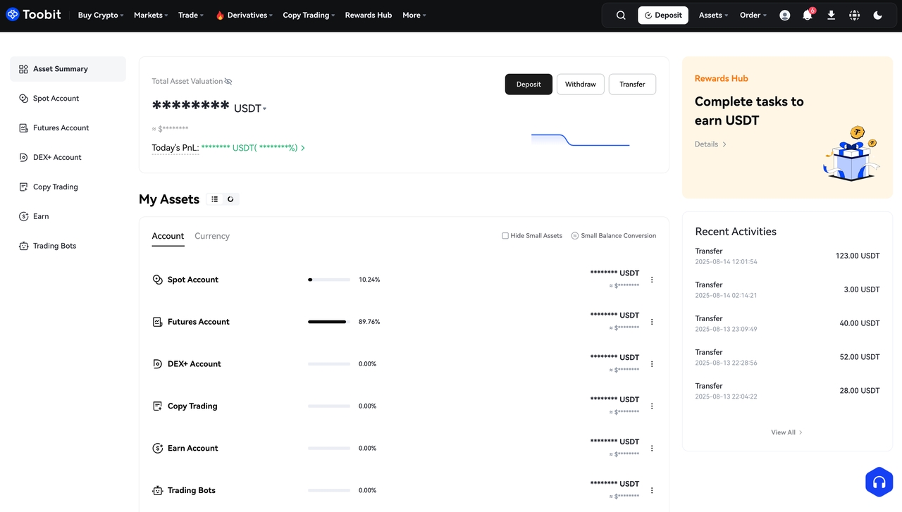This screenshot has width=902, height=512.
Task: Click the white Deposit button in header
Action: (663, 15)
